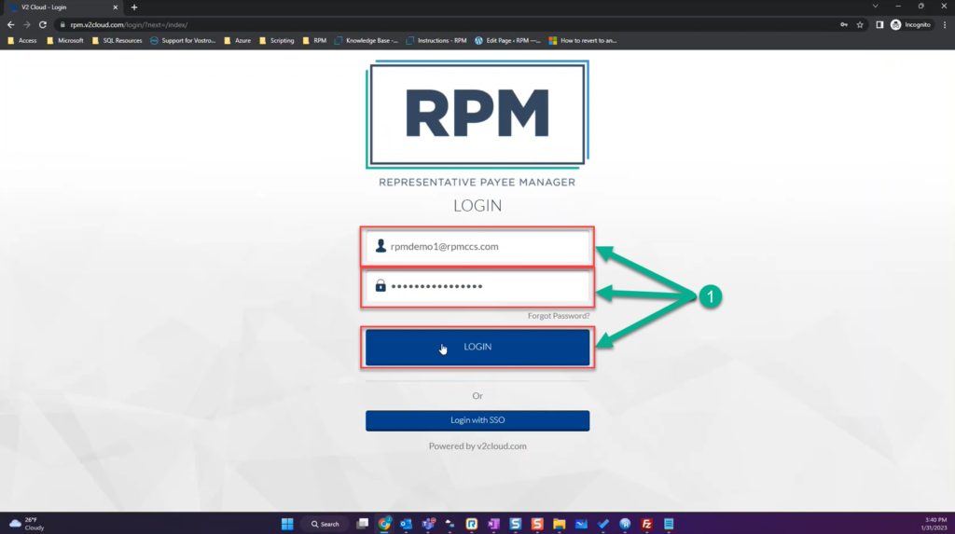The image size is (955, 534).
Task: Open the Knowledge Base bookmark
Action: coord(366,41)
